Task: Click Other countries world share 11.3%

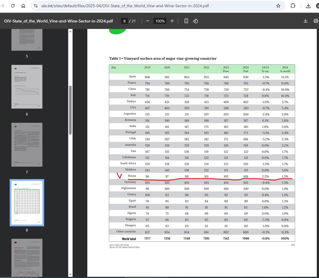Action: (x=285, y=232)
